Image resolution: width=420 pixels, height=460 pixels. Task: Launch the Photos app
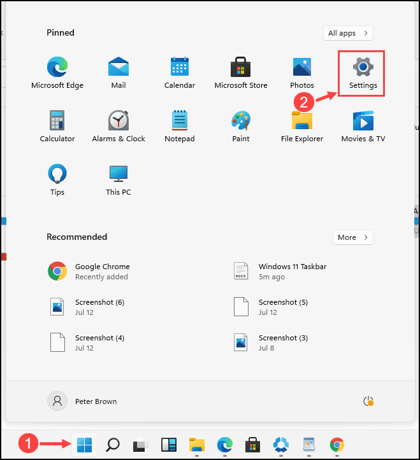[x=302, y=73]
